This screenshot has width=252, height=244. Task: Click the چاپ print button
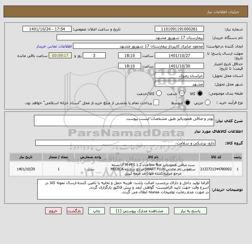(x=97, y=211)
